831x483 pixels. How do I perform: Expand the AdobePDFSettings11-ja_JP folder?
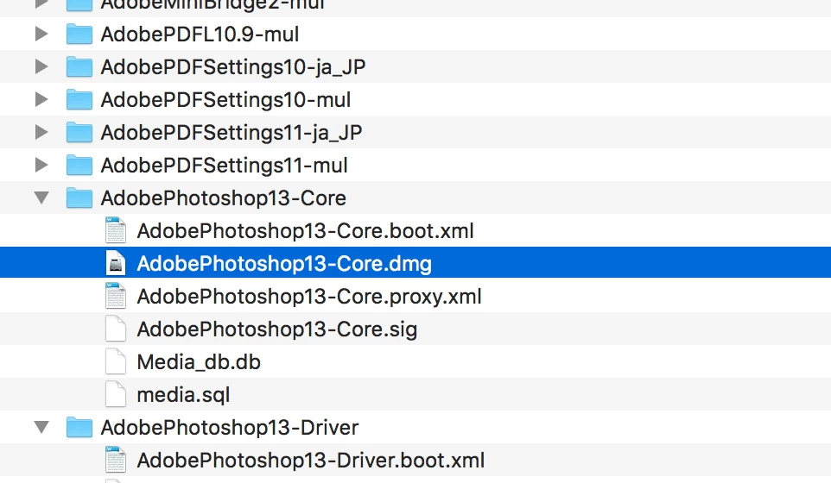click(x=41, y=133)
